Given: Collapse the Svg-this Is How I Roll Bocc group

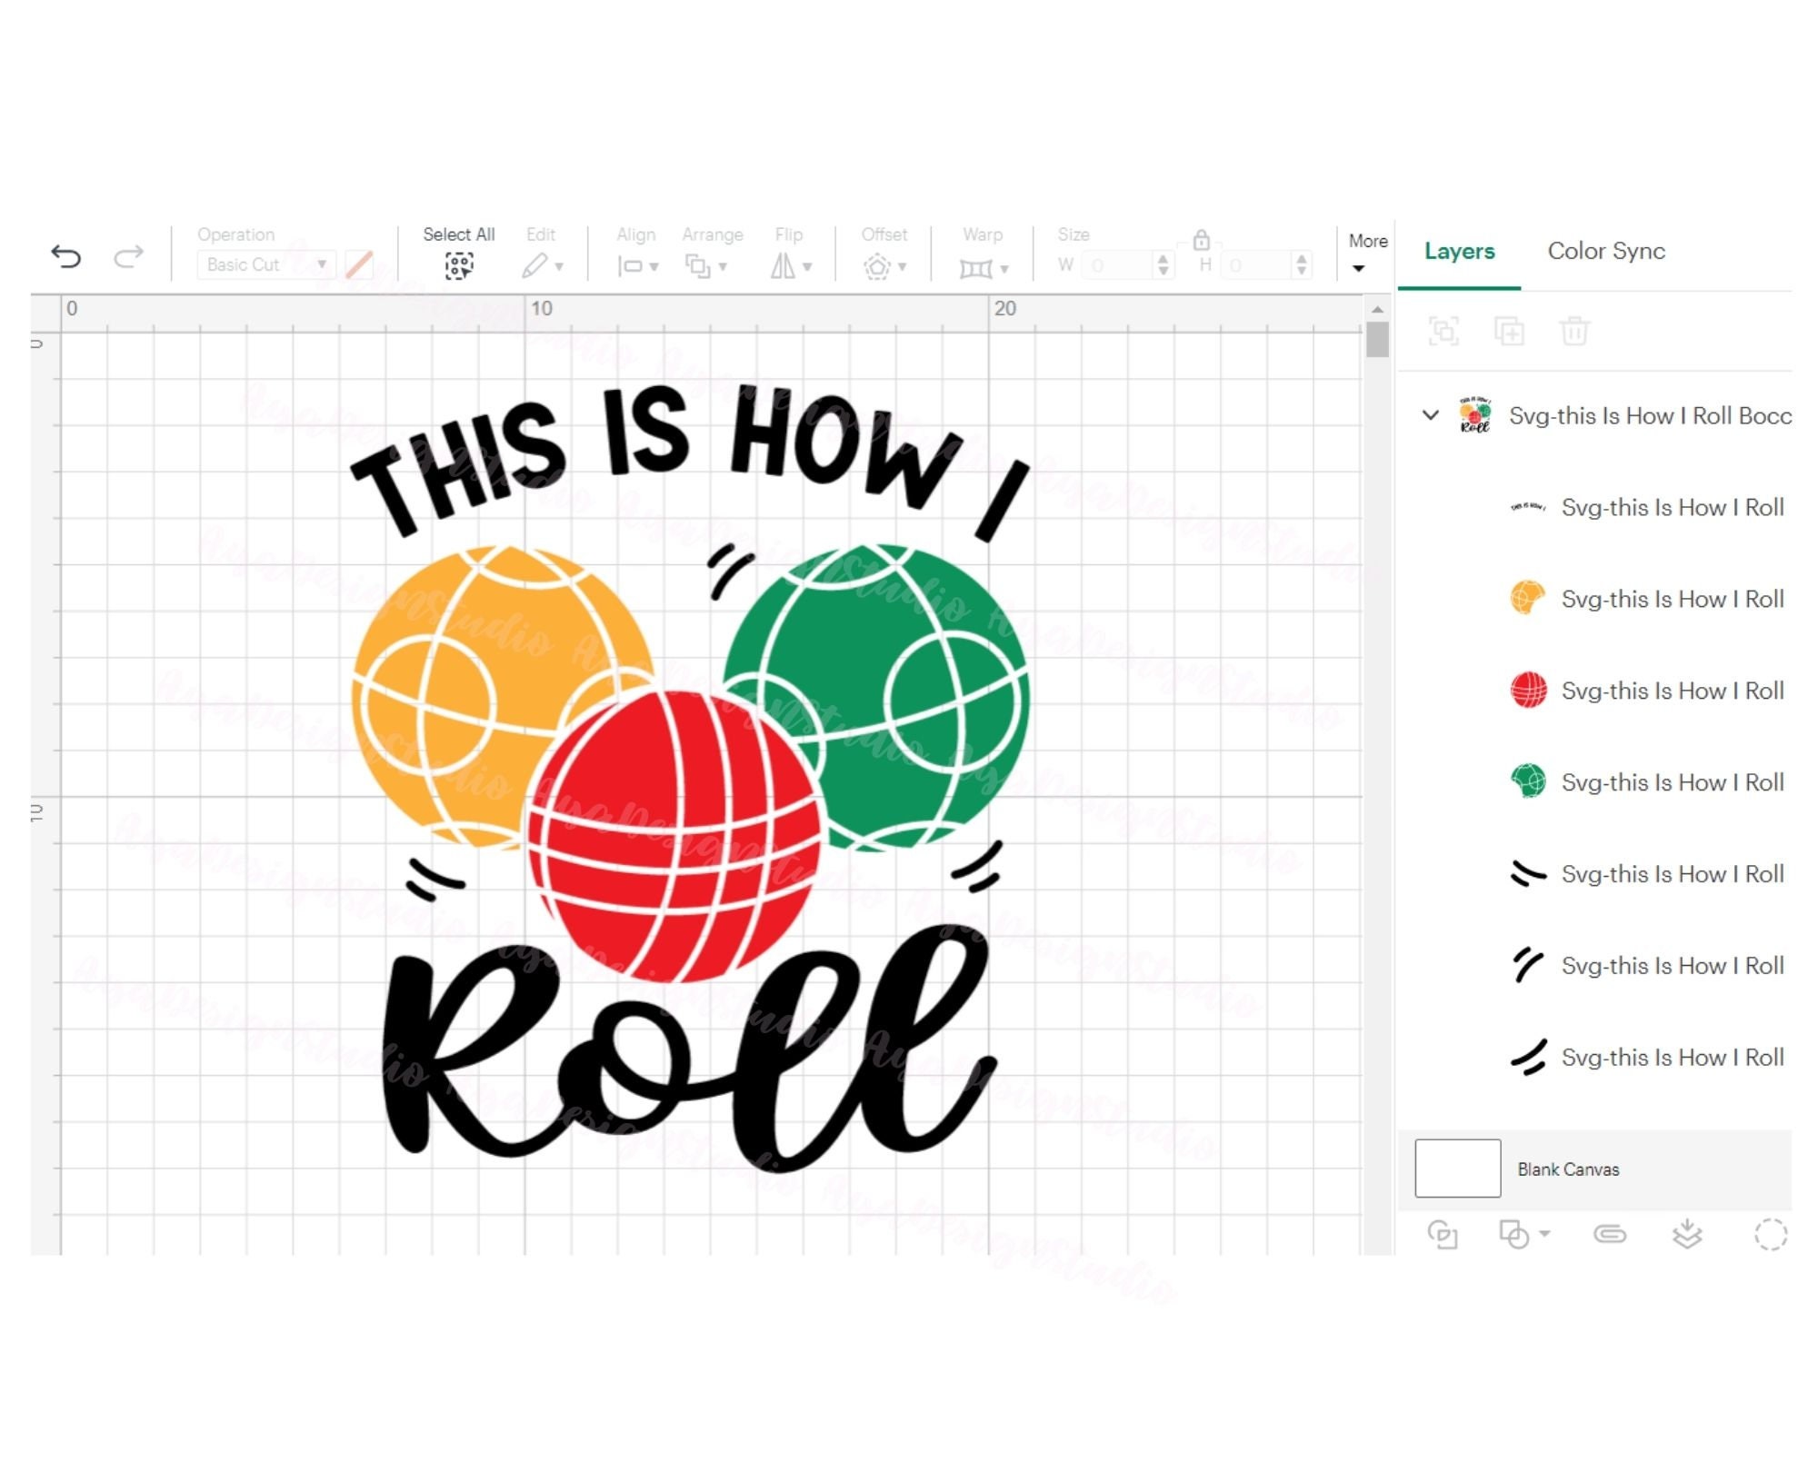Looking at the screenshot, I should coord(1430,415).
